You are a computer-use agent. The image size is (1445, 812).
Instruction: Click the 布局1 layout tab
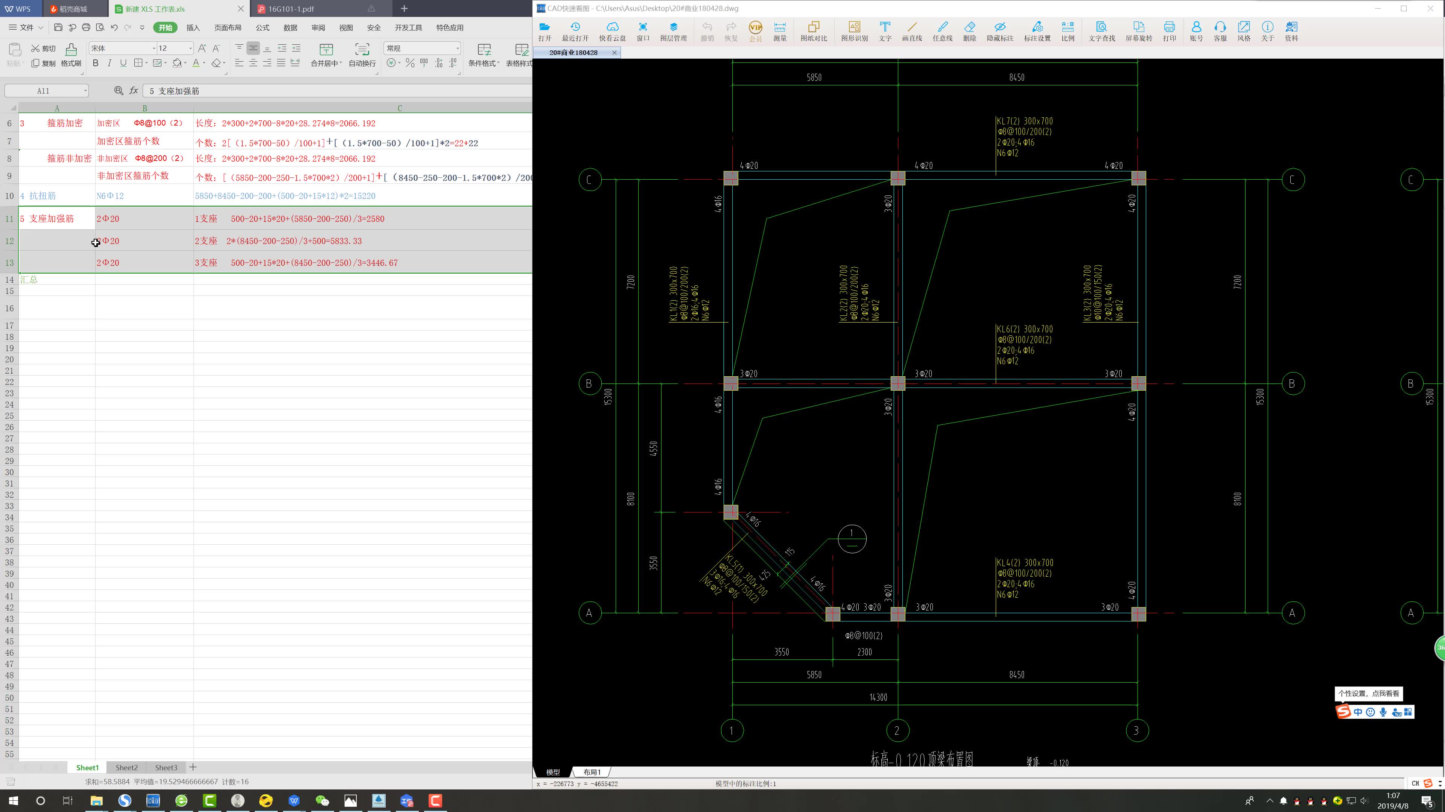click(x=591, y=772)
